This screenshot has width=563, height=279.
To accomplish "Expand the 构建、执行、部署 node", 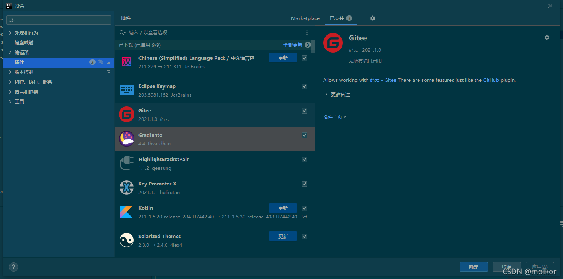I will (x=10, y=82).
